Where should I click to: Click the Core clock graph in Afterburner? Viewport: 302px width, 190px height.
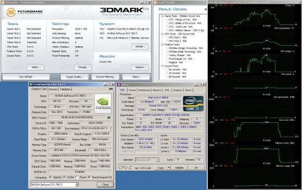pos(255,130)
